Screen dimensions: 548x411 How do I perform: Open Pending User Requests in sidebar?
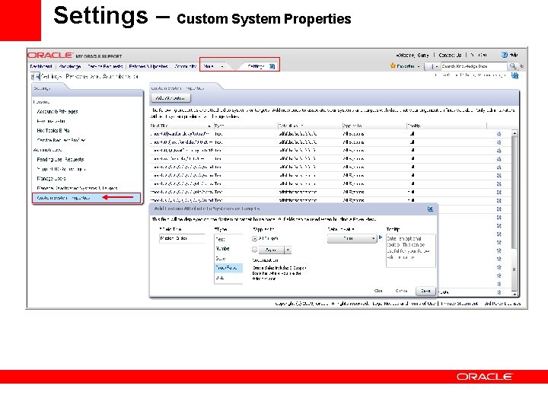point(60,159)
